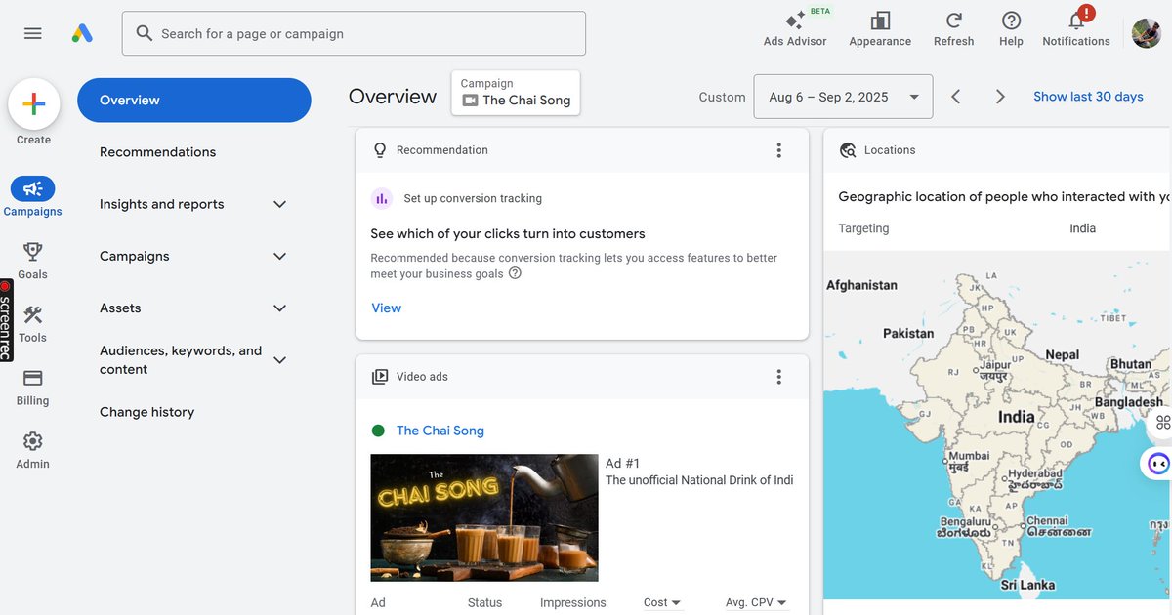Click the Recommendation lightbulb icon
The width and height of the screenshot is (1172, 615).
[381, 150]
